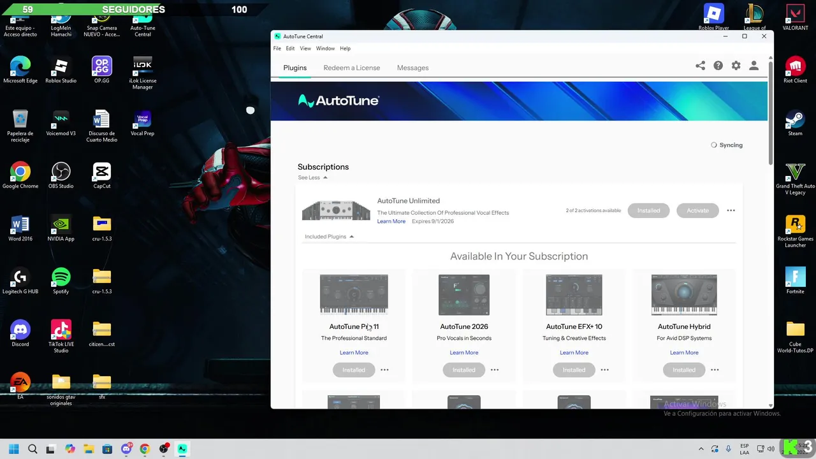Select the Google Chrome desktop icon
The image size is (816, 459).
(x=20, y=176)
